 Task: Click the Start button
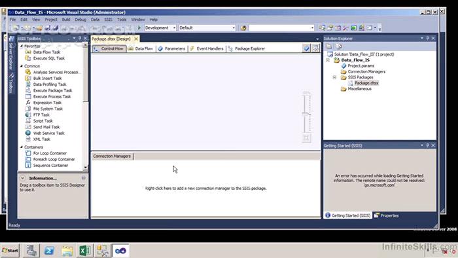click(10, 251)
